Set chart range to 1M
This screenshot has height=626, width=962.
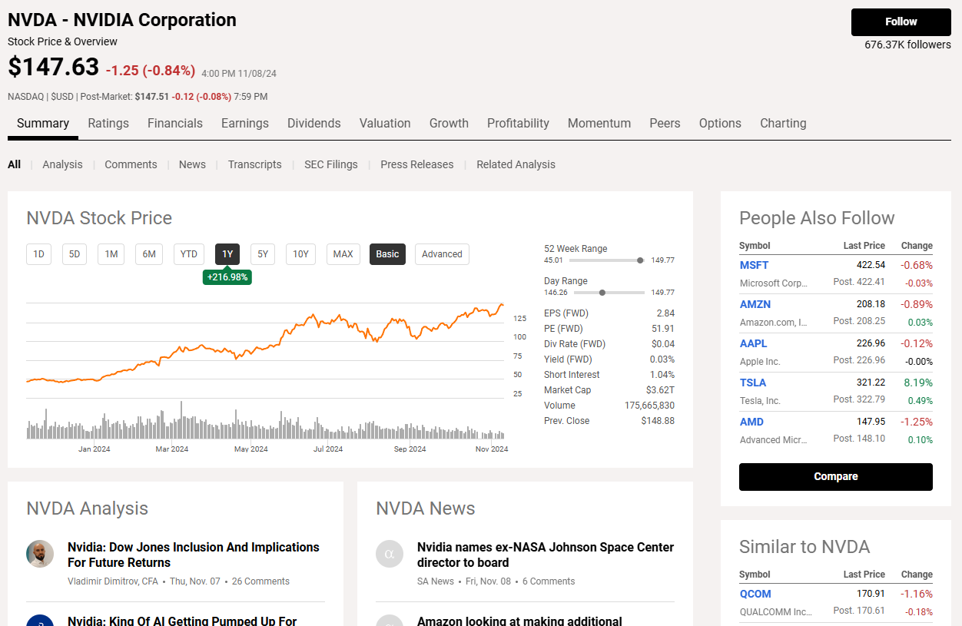111,254
